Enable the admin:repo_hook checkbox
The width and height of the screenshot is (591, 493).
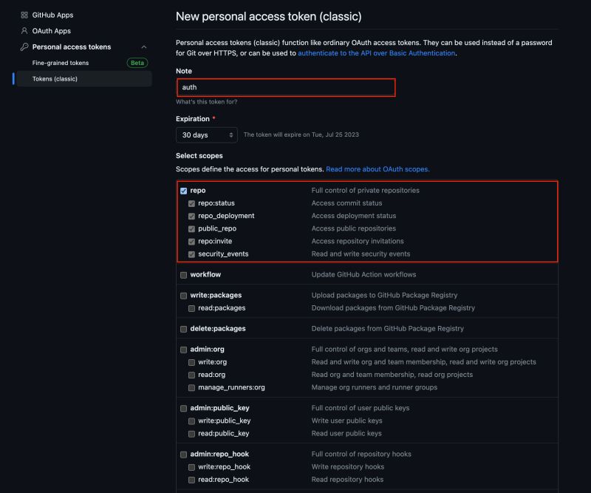coord(183,455)
